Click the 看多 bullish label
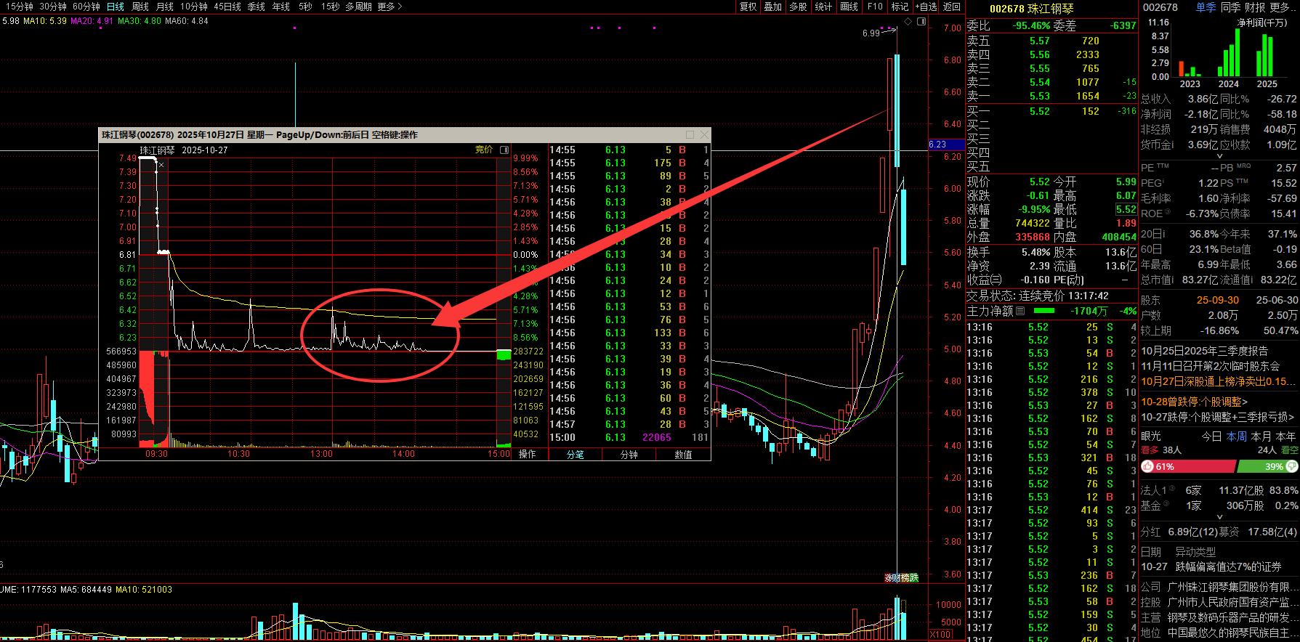Screen dimensions: 1300x642 (1150, 450)
